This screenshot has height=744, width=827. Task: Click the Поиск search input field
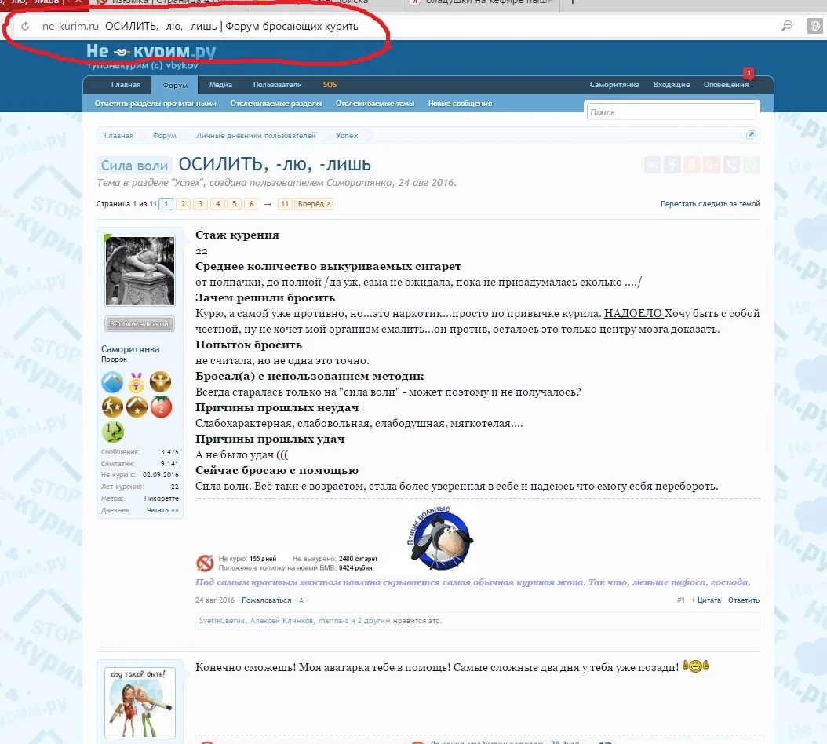[x=671, y=111]
